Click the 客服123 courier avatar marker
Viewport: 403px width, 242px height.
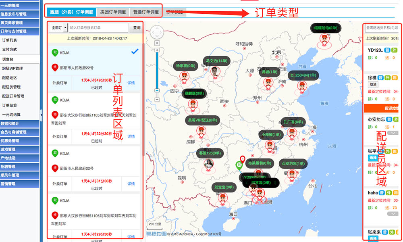click(x=209, y=163)
